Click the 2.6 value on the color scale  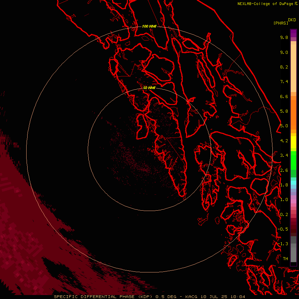[x=284, y=170]
